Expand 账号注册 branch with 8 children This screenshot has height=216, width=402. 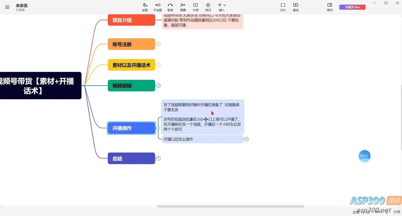pyautogui.click(x=158, y=44)
